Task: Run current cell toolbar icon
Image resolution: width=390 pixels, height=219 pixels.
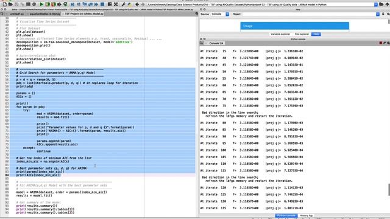Action: (48, 4)
